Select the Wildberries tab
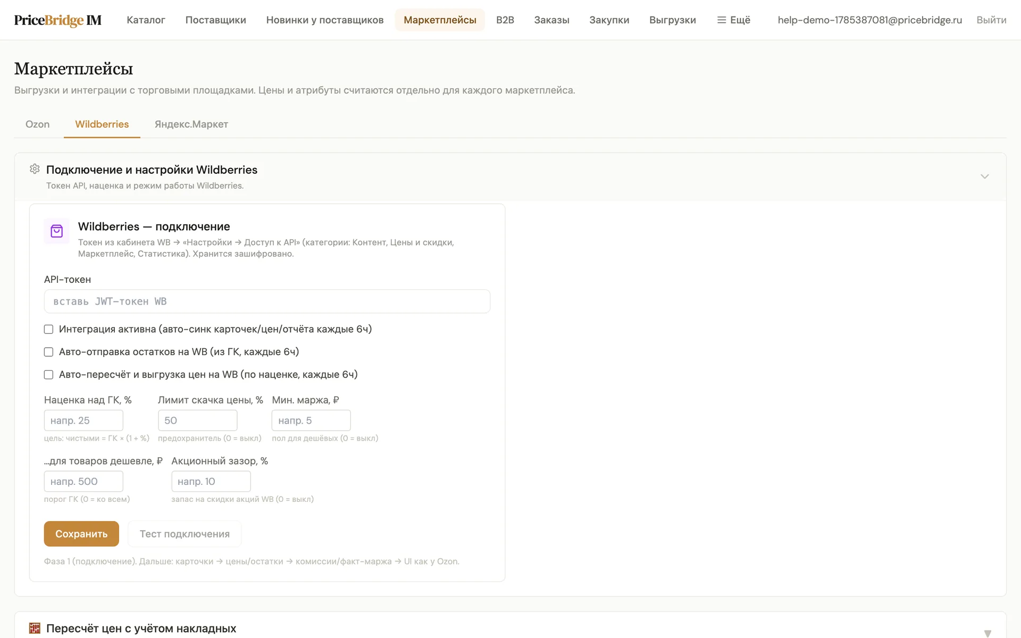 (x=102, y=124)
